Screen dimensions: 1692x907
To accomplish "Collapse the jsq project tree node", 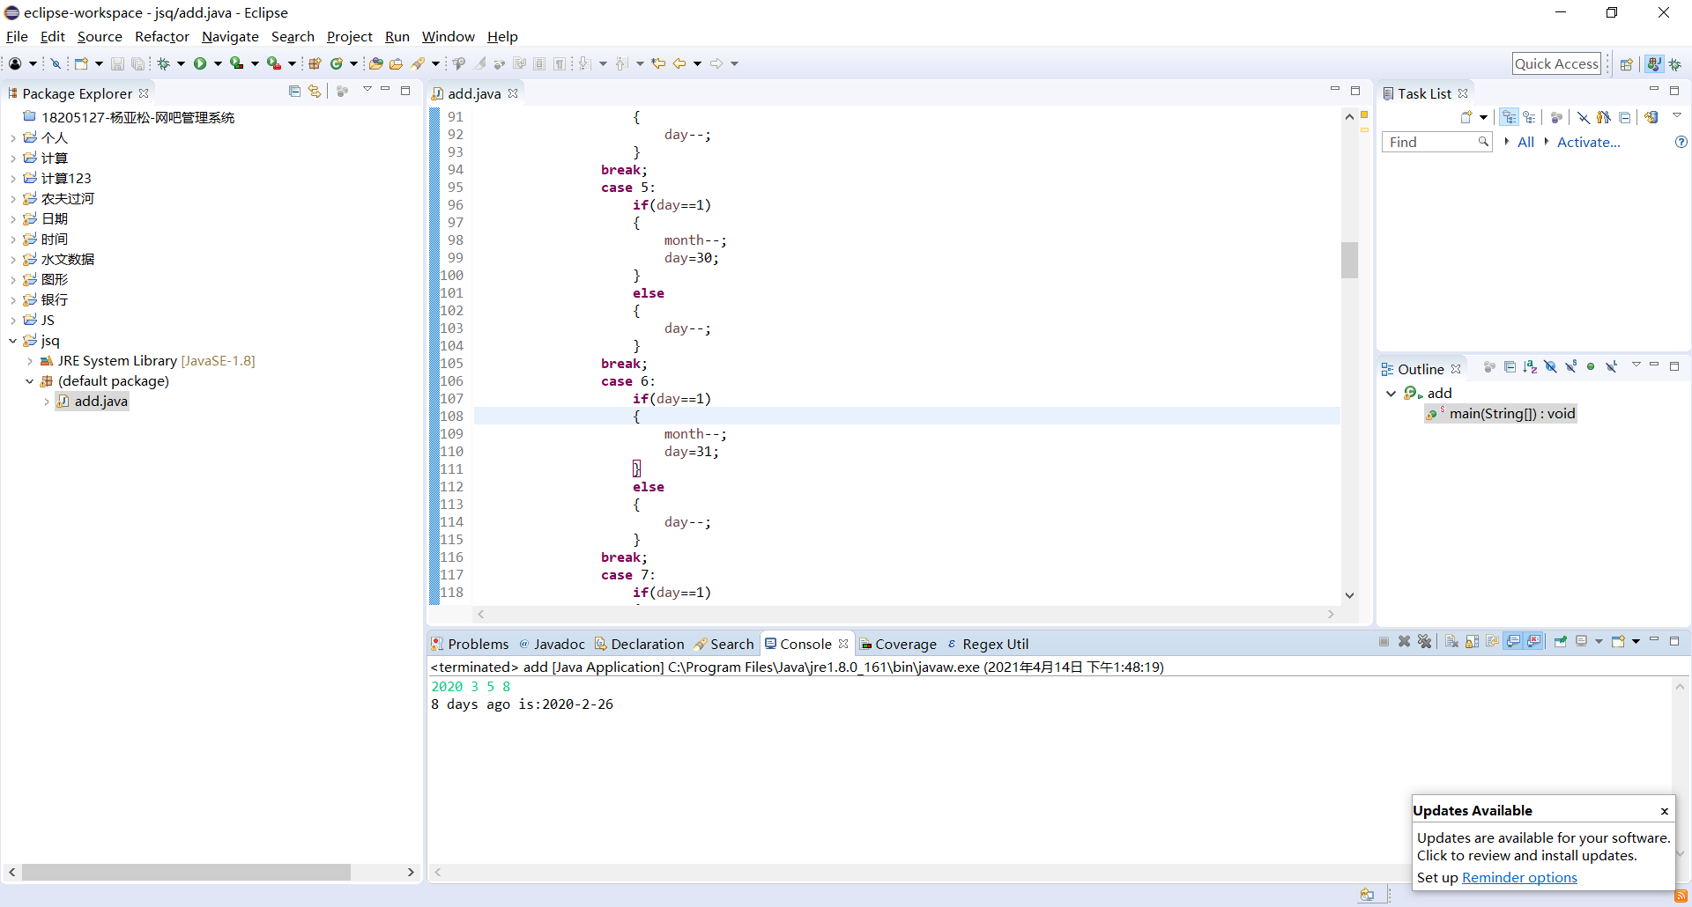I will click(13, 341).
